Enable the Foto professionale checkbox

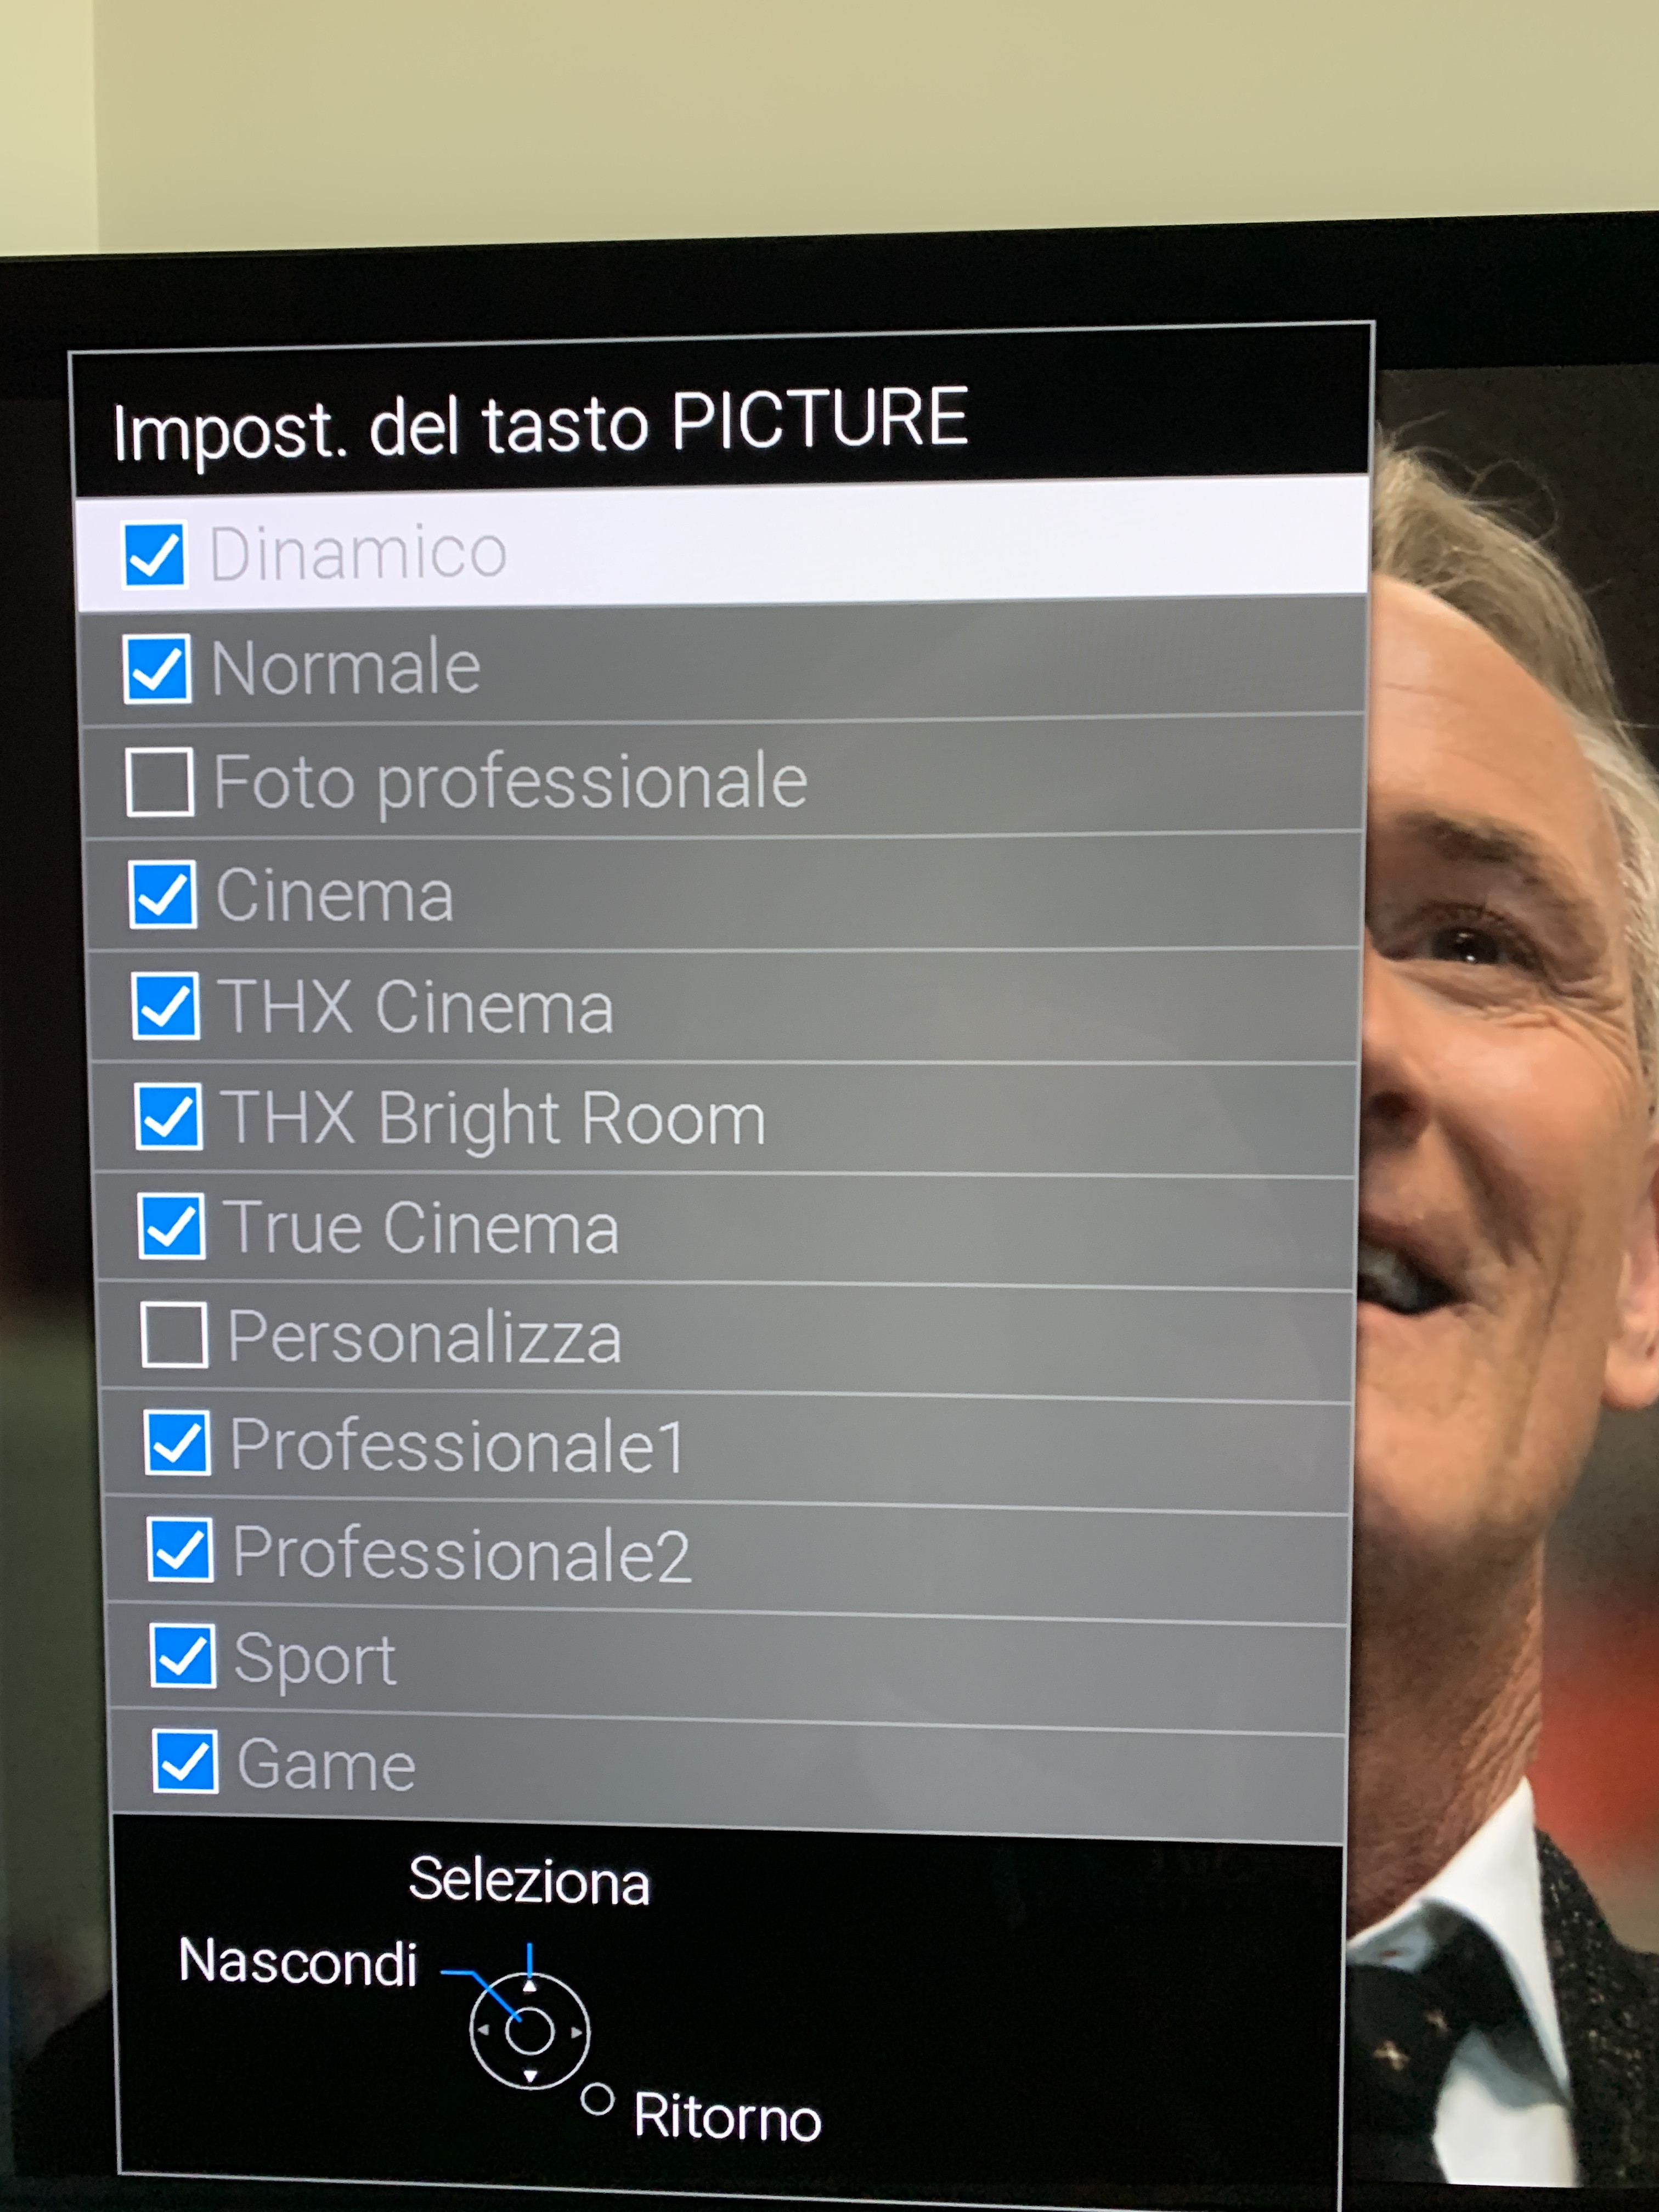coord(160,782)
